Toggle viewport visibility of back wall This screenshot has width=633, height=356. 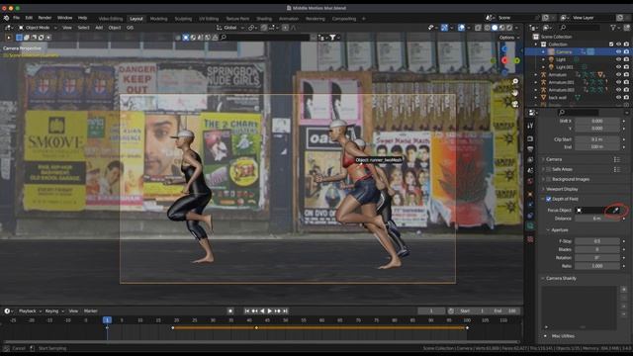(x=618, y=97)
